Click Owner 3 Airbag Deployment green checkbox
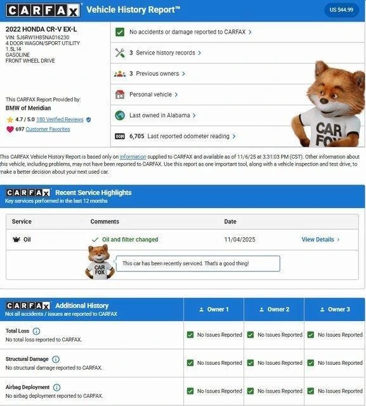This screenshot has height=406, width=366. pos(311,391)
